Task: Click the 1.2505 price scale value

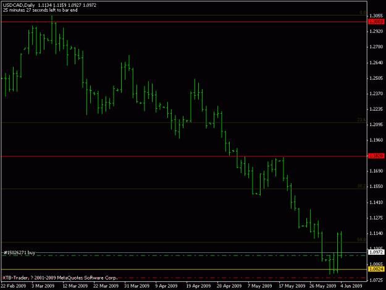Action: click(x=376, y=78)
